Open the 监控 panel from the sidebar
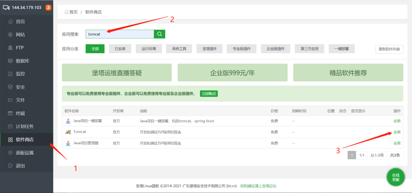Image resolution: width=412 pixels, height=193 pixels. (x=20, y=73)
